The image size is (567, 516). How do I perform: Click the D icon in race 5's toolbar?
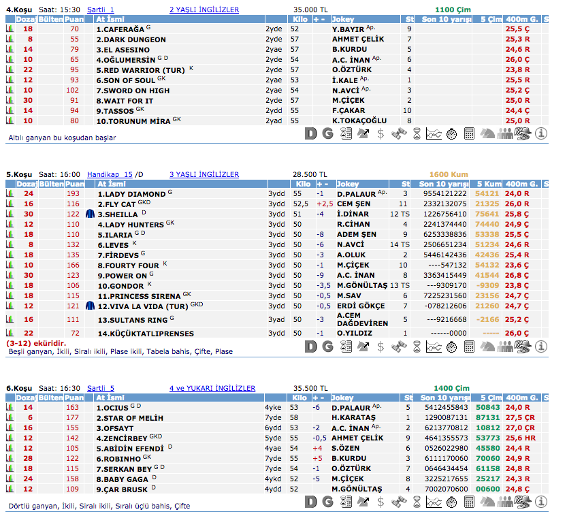tap(311, 346)
